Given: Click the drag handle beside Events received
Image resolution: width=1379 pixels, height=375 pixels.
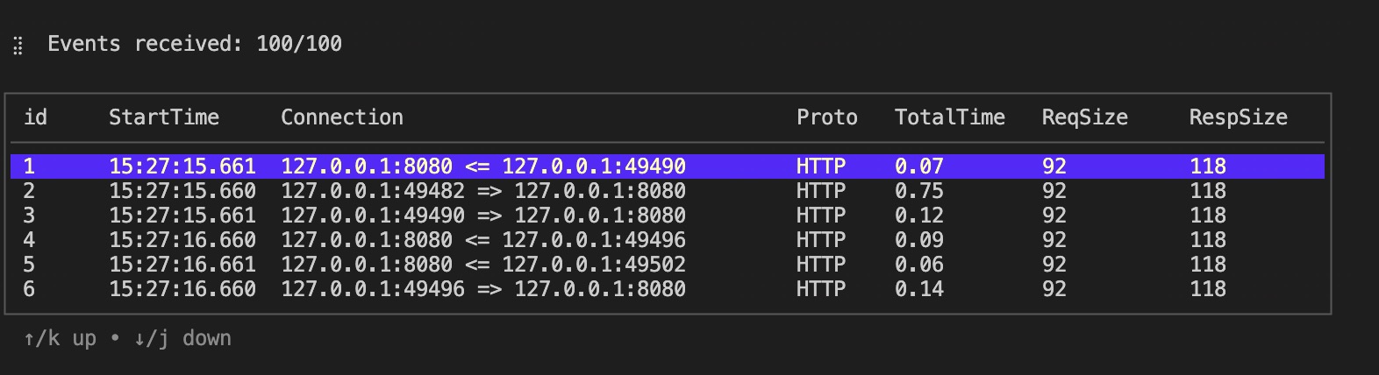Looking at the screenshot, I should pyautogui.click(x=18, y=46).
